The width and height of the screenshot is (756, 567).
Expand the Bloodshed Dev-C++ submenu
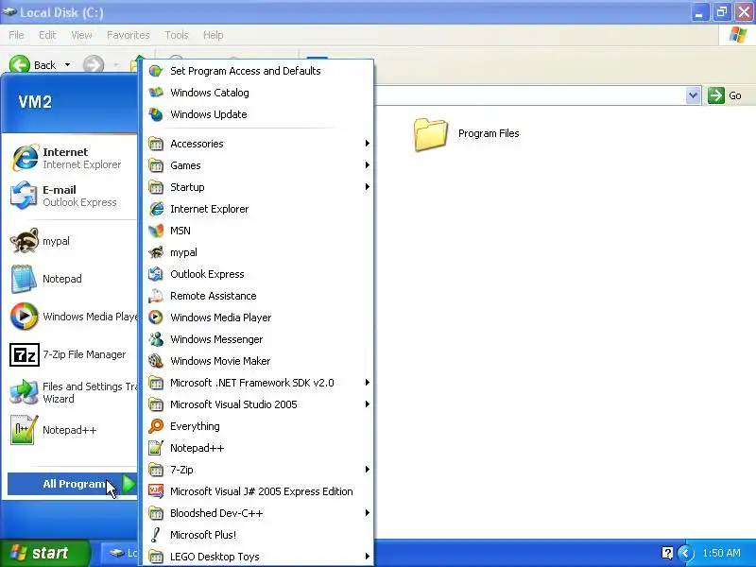[x=256, y=513]
